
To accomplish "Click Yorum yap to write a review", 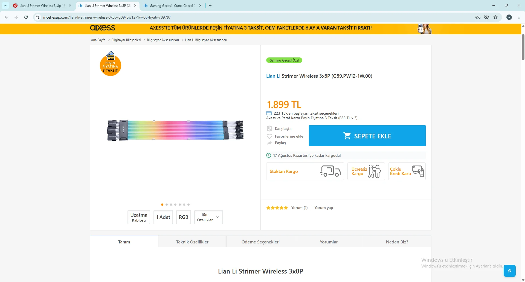I will (x=324, y=208).
